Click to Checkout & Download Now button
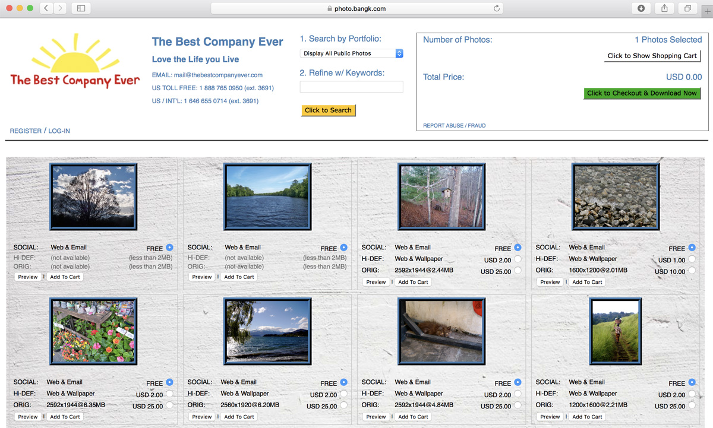Screen dimensions: 713x428 pyautogui.click(x=642, y=93)
